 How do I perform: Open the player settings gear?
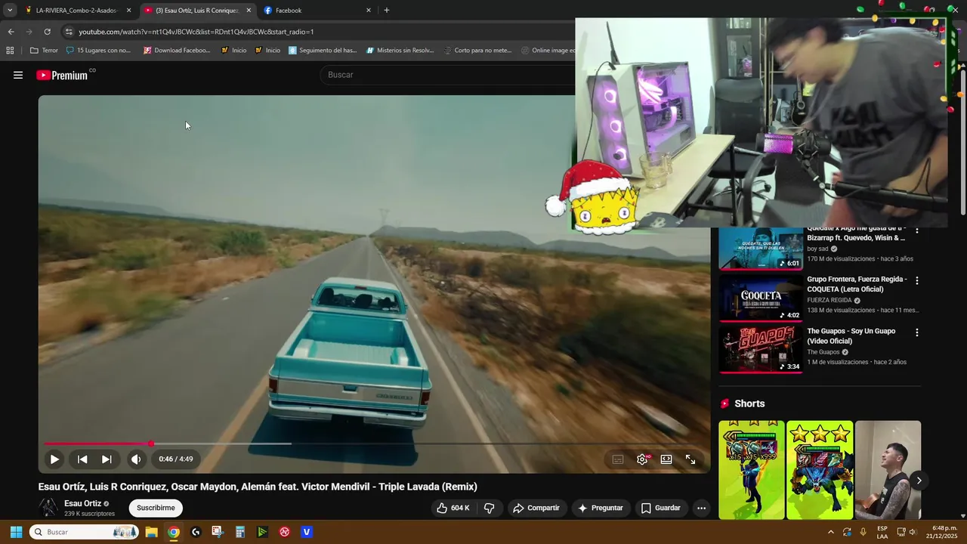[x=642, y=459]
